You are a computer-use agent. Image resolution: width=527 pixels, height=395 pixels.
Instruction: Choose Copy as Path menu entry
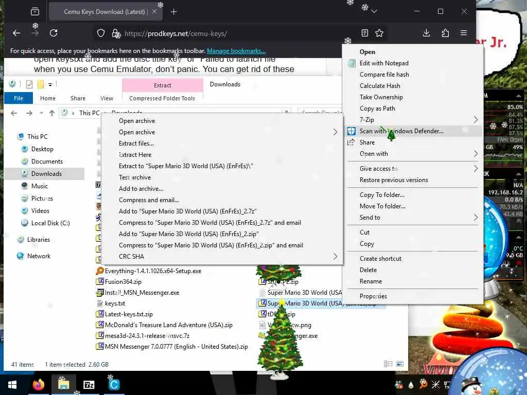413,109
